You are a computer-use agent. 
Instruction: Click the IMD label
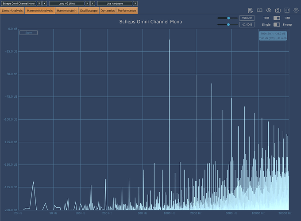point(287,18)
